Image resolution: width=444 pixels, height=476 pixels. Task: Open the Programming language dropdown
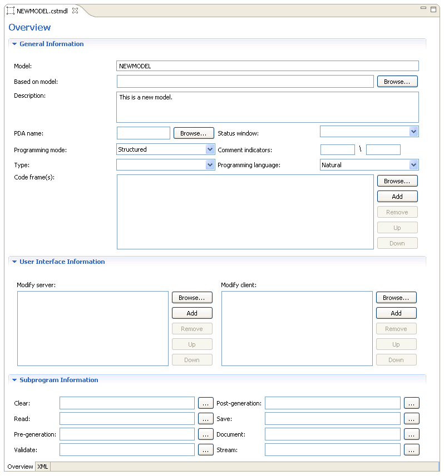tap(413, 165)
